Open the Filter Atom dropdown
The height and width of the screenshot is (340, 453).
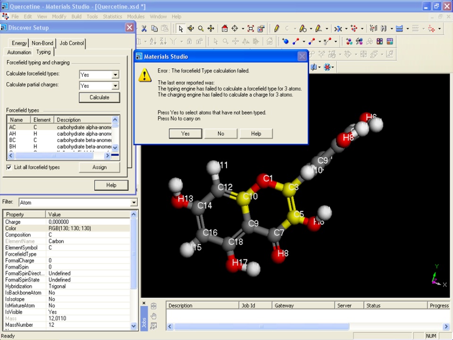134,203
